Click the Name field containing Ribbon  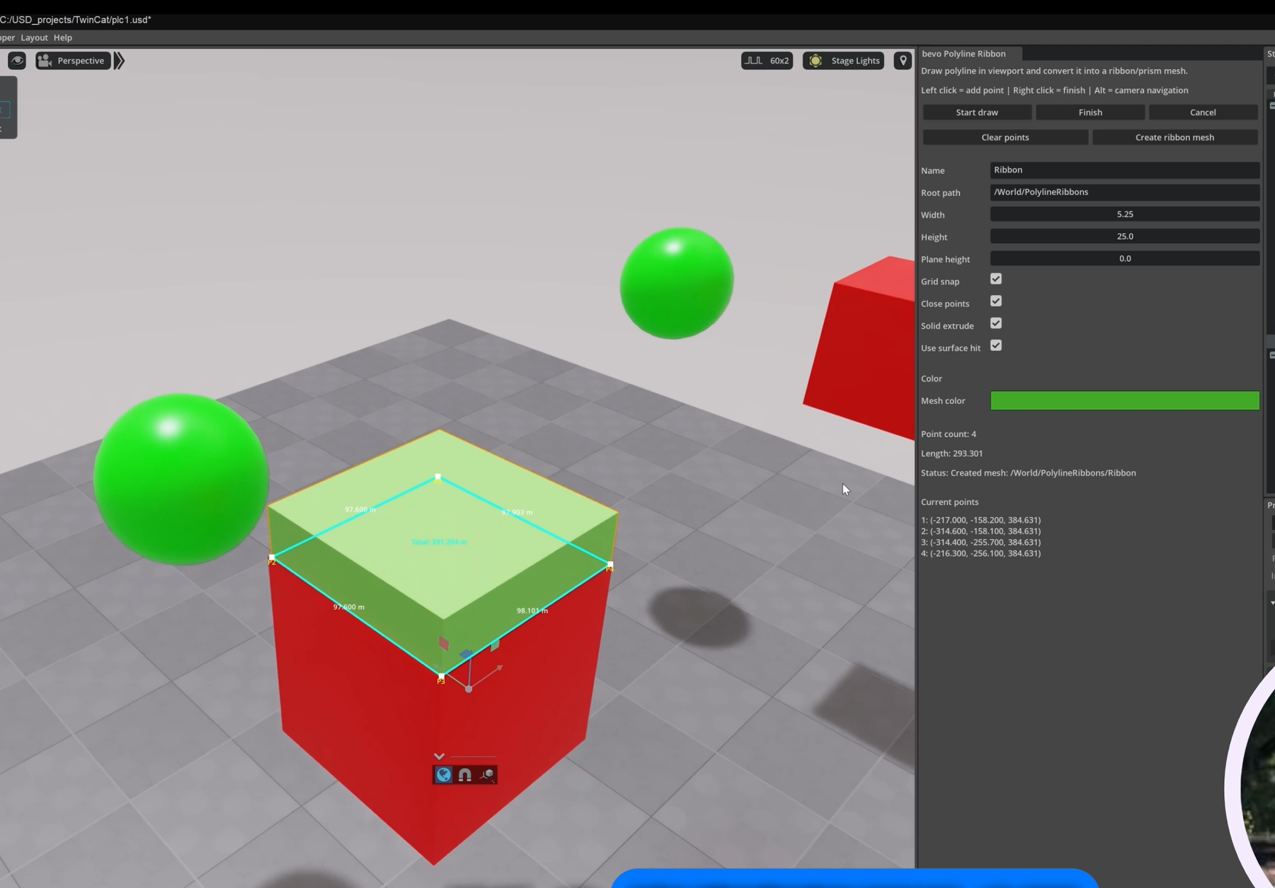pos(1125,170)
